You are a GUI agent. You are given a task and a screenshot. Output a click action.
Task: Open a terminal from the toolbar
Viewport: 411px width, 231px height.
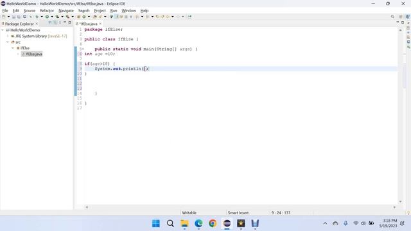click(24, 17)
